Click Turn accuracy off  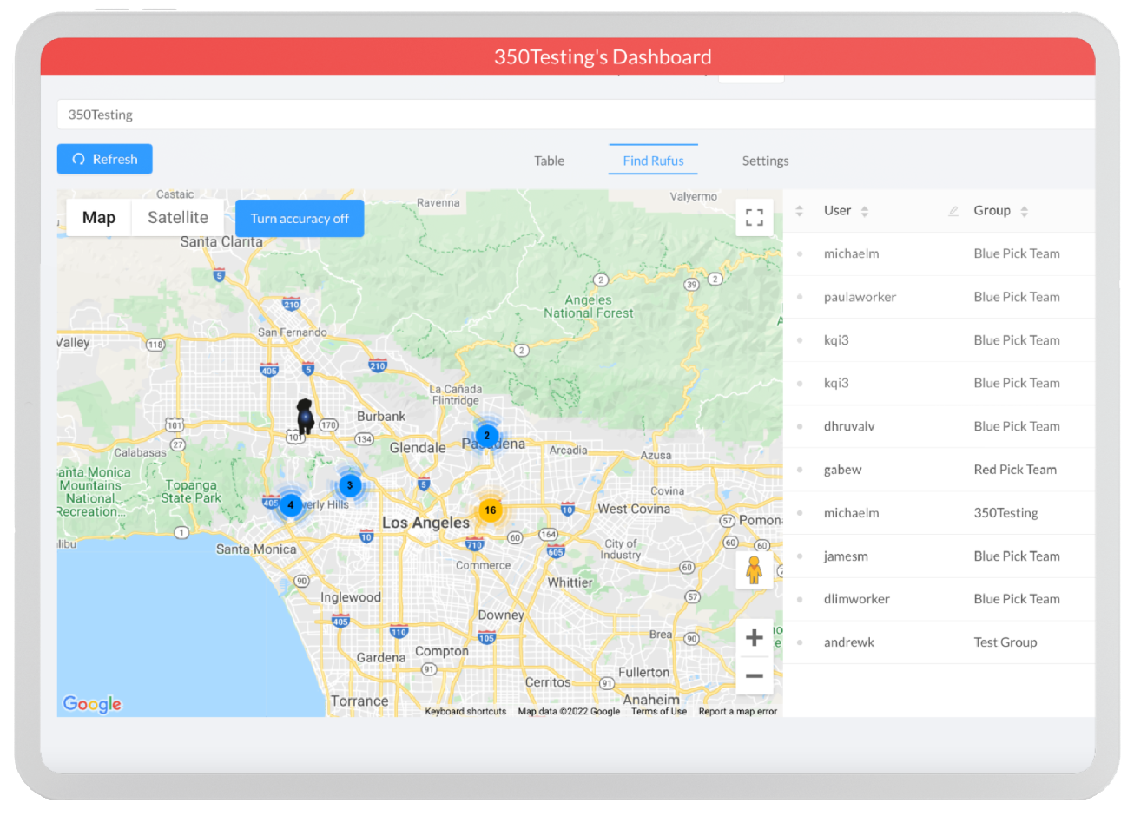pyautogui.click(x=299, y=218)
